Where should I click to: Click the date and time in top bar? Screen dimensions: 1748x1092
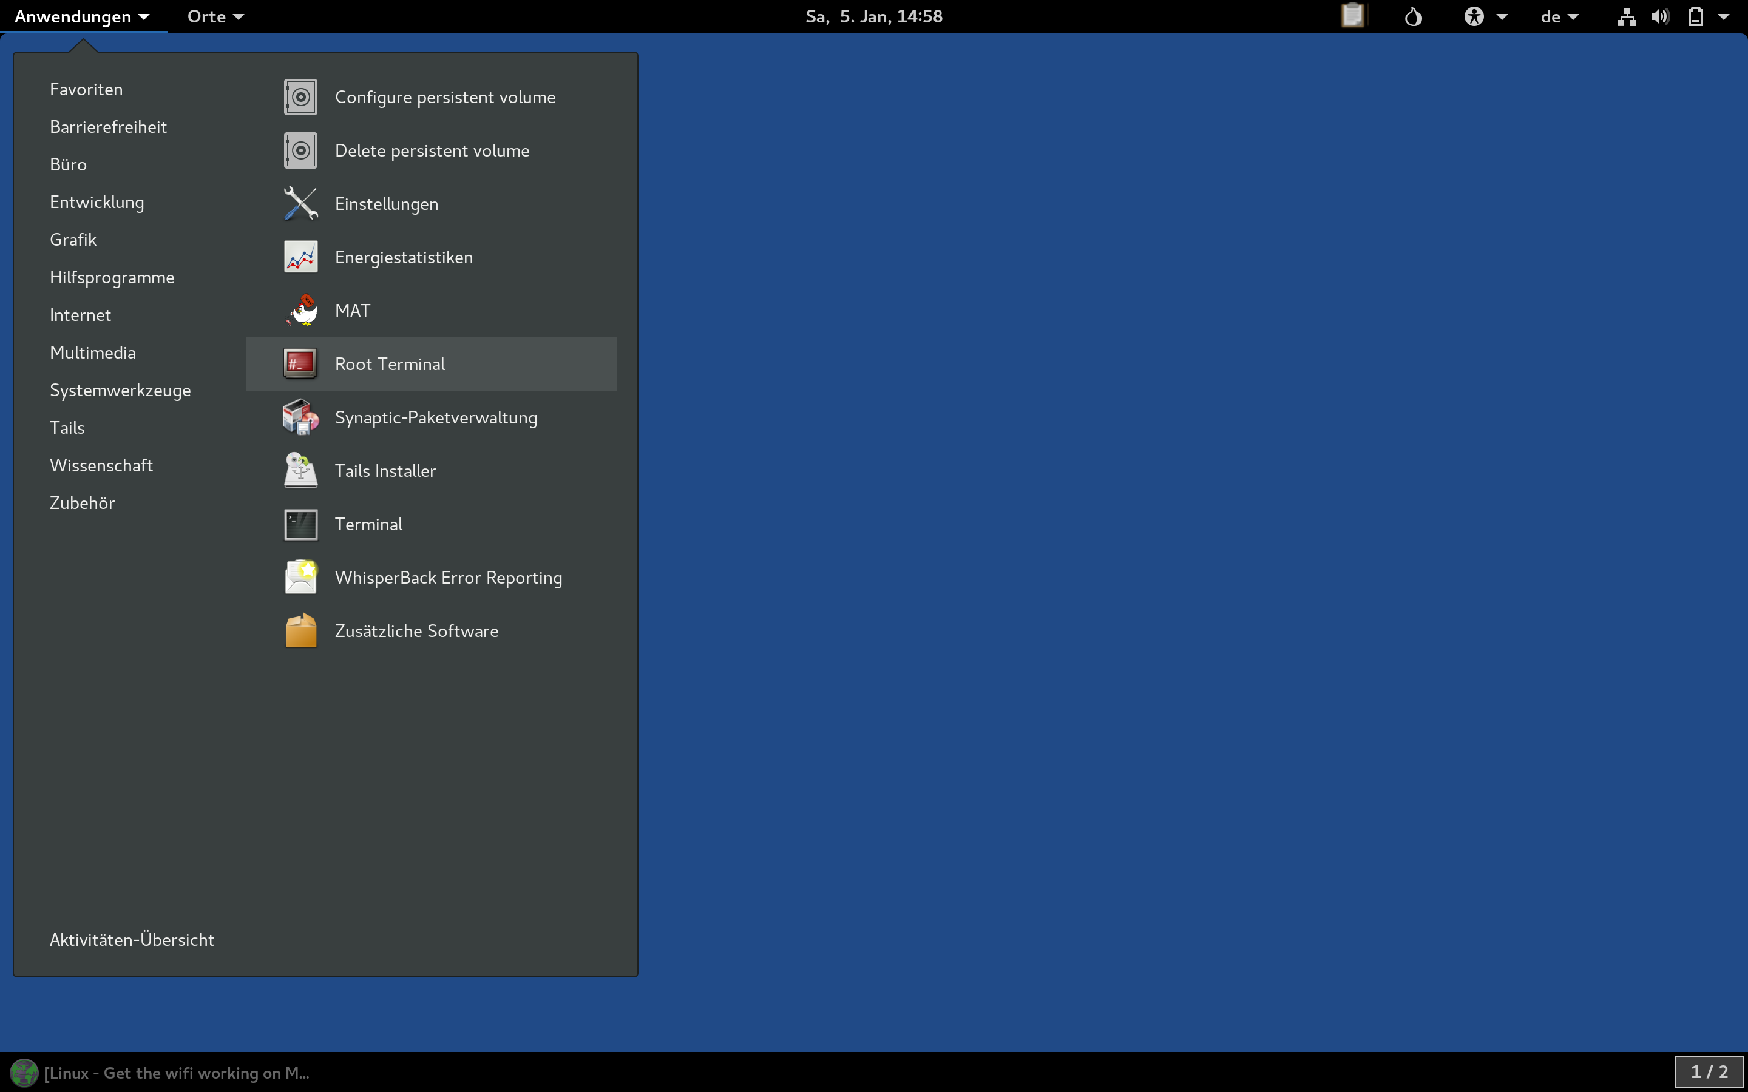coord(874,16)
